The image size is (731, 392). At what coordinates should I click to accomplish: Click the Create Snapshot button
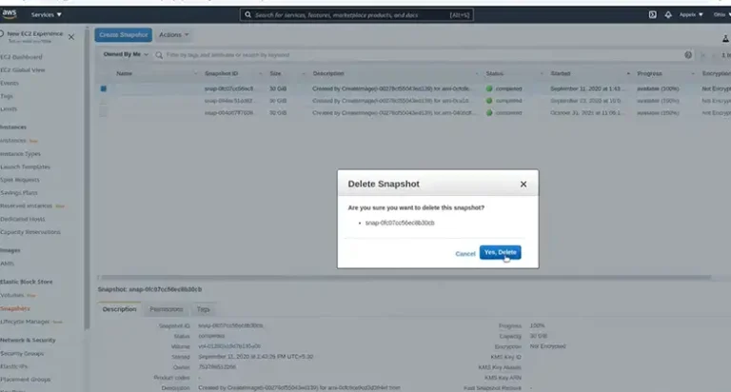(x=123, y=34)
